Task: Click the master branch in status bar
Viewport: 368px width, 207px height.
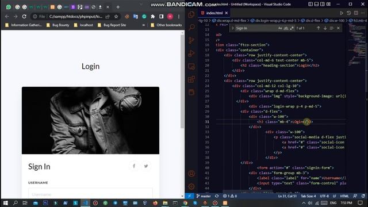Action: coord(204,196)
